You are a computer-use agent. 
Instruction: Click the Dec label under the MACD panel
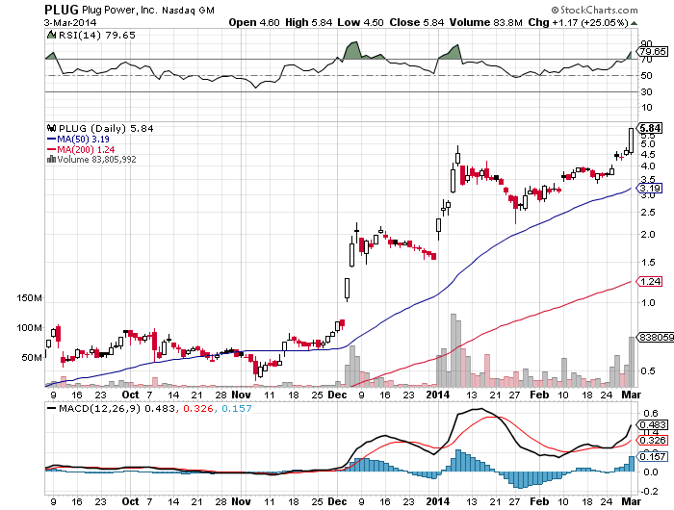click(337, 502)
